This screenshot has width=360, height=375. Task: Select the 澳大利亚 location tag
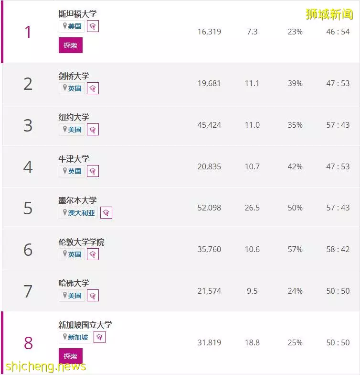(78, 212)
